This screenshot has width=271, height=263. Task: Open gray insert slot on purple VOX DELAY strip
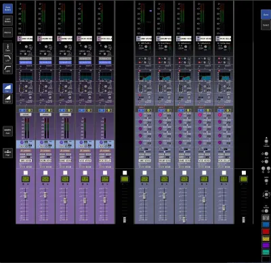(x=105, y=59)
